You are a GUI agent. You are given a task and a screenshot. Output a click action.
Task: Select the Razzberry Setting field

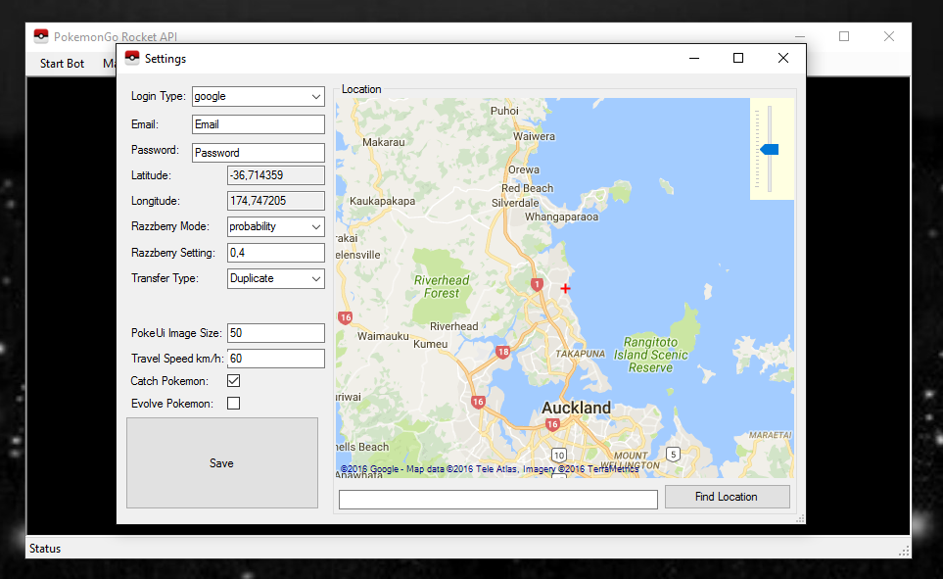click(x=276, y=253)
